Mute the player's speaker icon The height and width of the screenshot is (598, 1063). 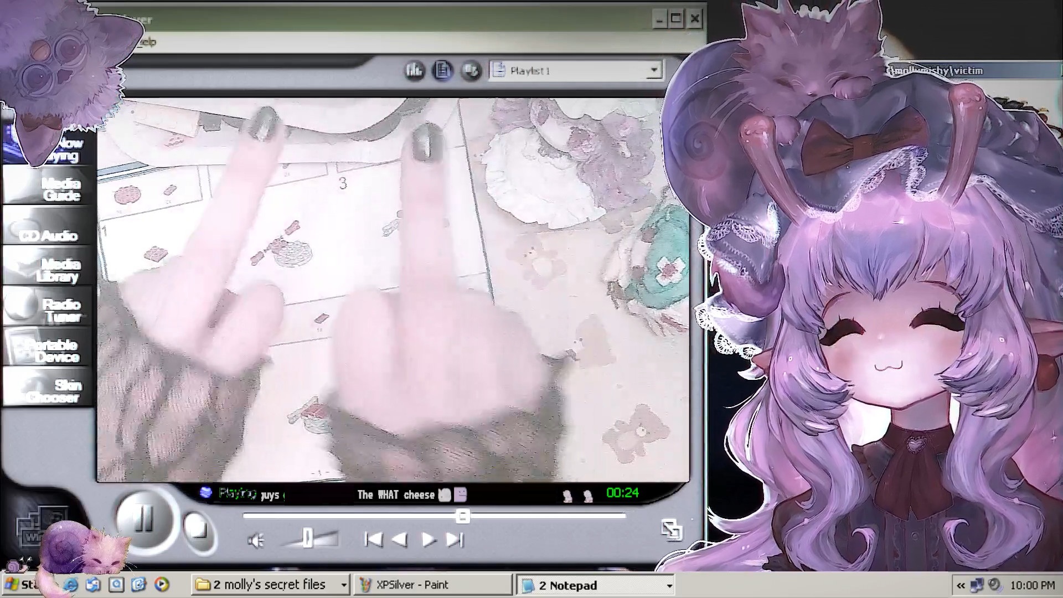pos(255,540)
